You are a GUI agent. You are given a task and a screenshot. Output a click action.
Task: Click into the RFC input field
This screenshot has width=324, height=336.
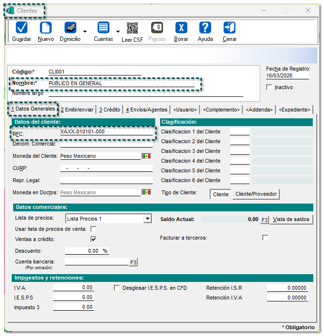pos(106,132)
